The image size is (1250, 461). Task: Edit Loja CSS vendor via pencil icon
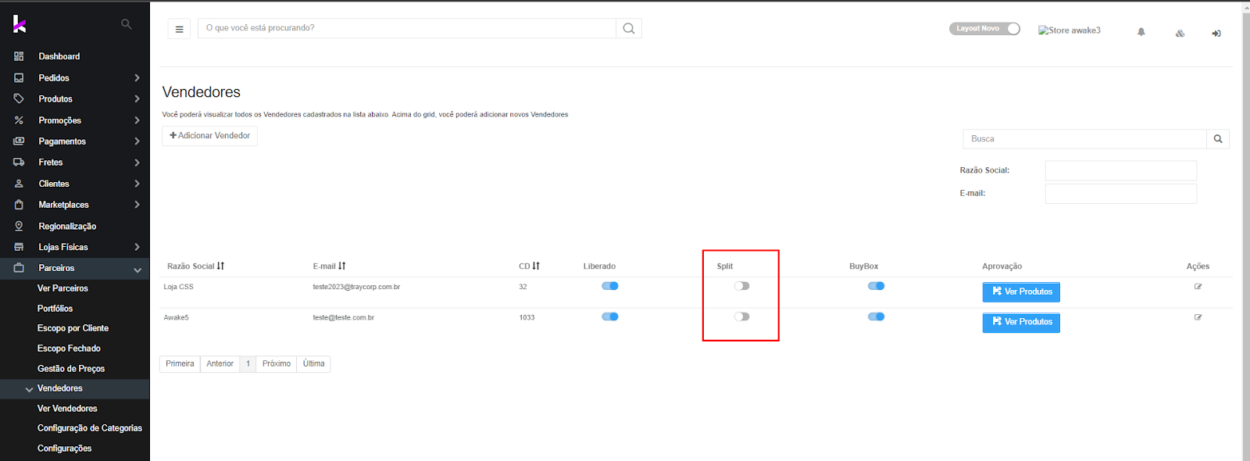click(x=1198, y=287)
